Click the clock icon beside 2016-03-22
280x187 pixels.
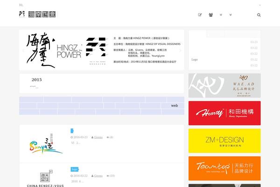(71, 176)
